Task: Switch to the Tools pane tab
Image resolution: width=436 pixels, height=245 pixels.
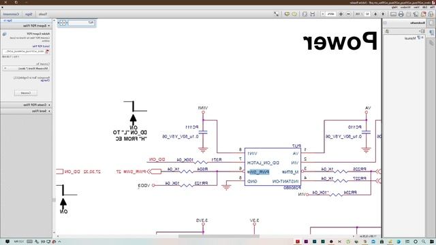Action: click(43, 14)
